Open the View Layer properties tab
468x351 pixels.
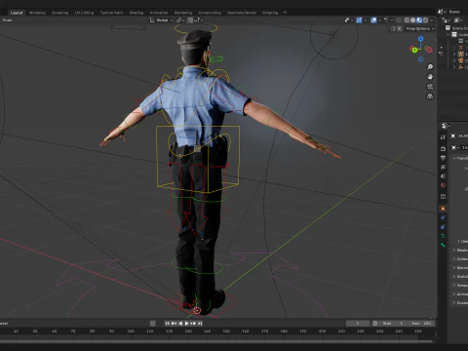pos(443,167)
